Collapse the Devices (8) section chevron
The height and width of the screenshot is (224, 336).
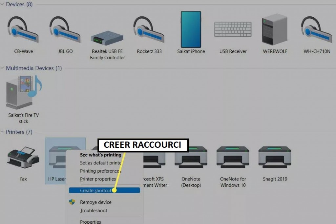click(x=2, y=4)
